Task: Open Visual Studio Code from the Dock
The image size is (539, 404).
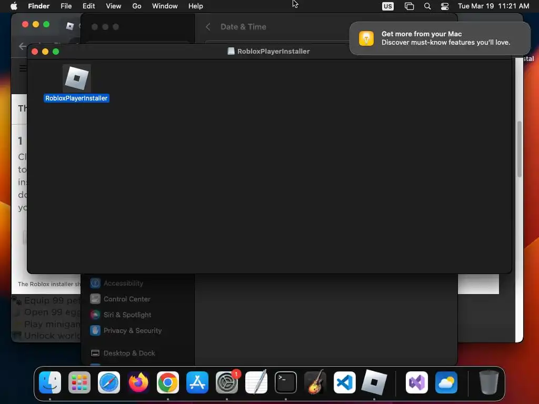Action: (344, 382)
